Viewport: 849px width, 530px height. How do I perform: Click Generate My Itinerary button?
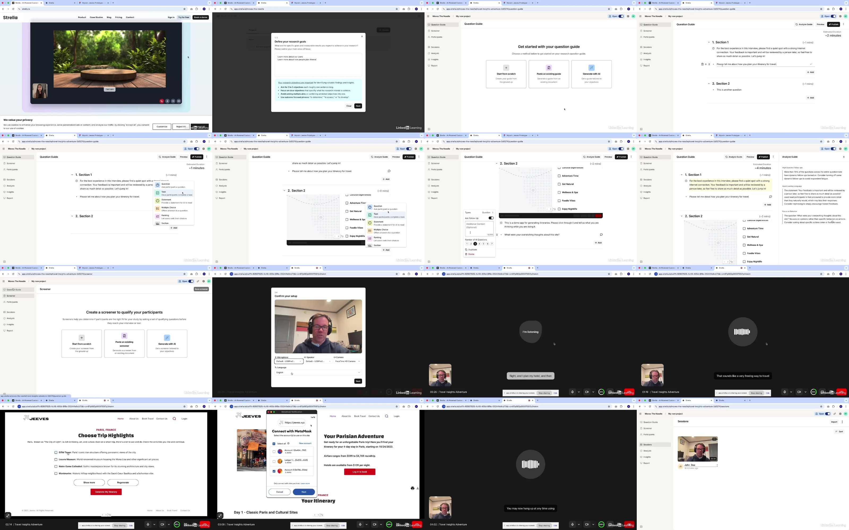[106, 492]
